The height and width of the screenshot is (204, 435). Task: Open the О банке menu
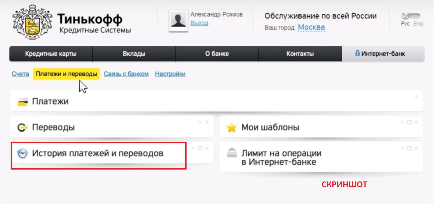point(217,54)
